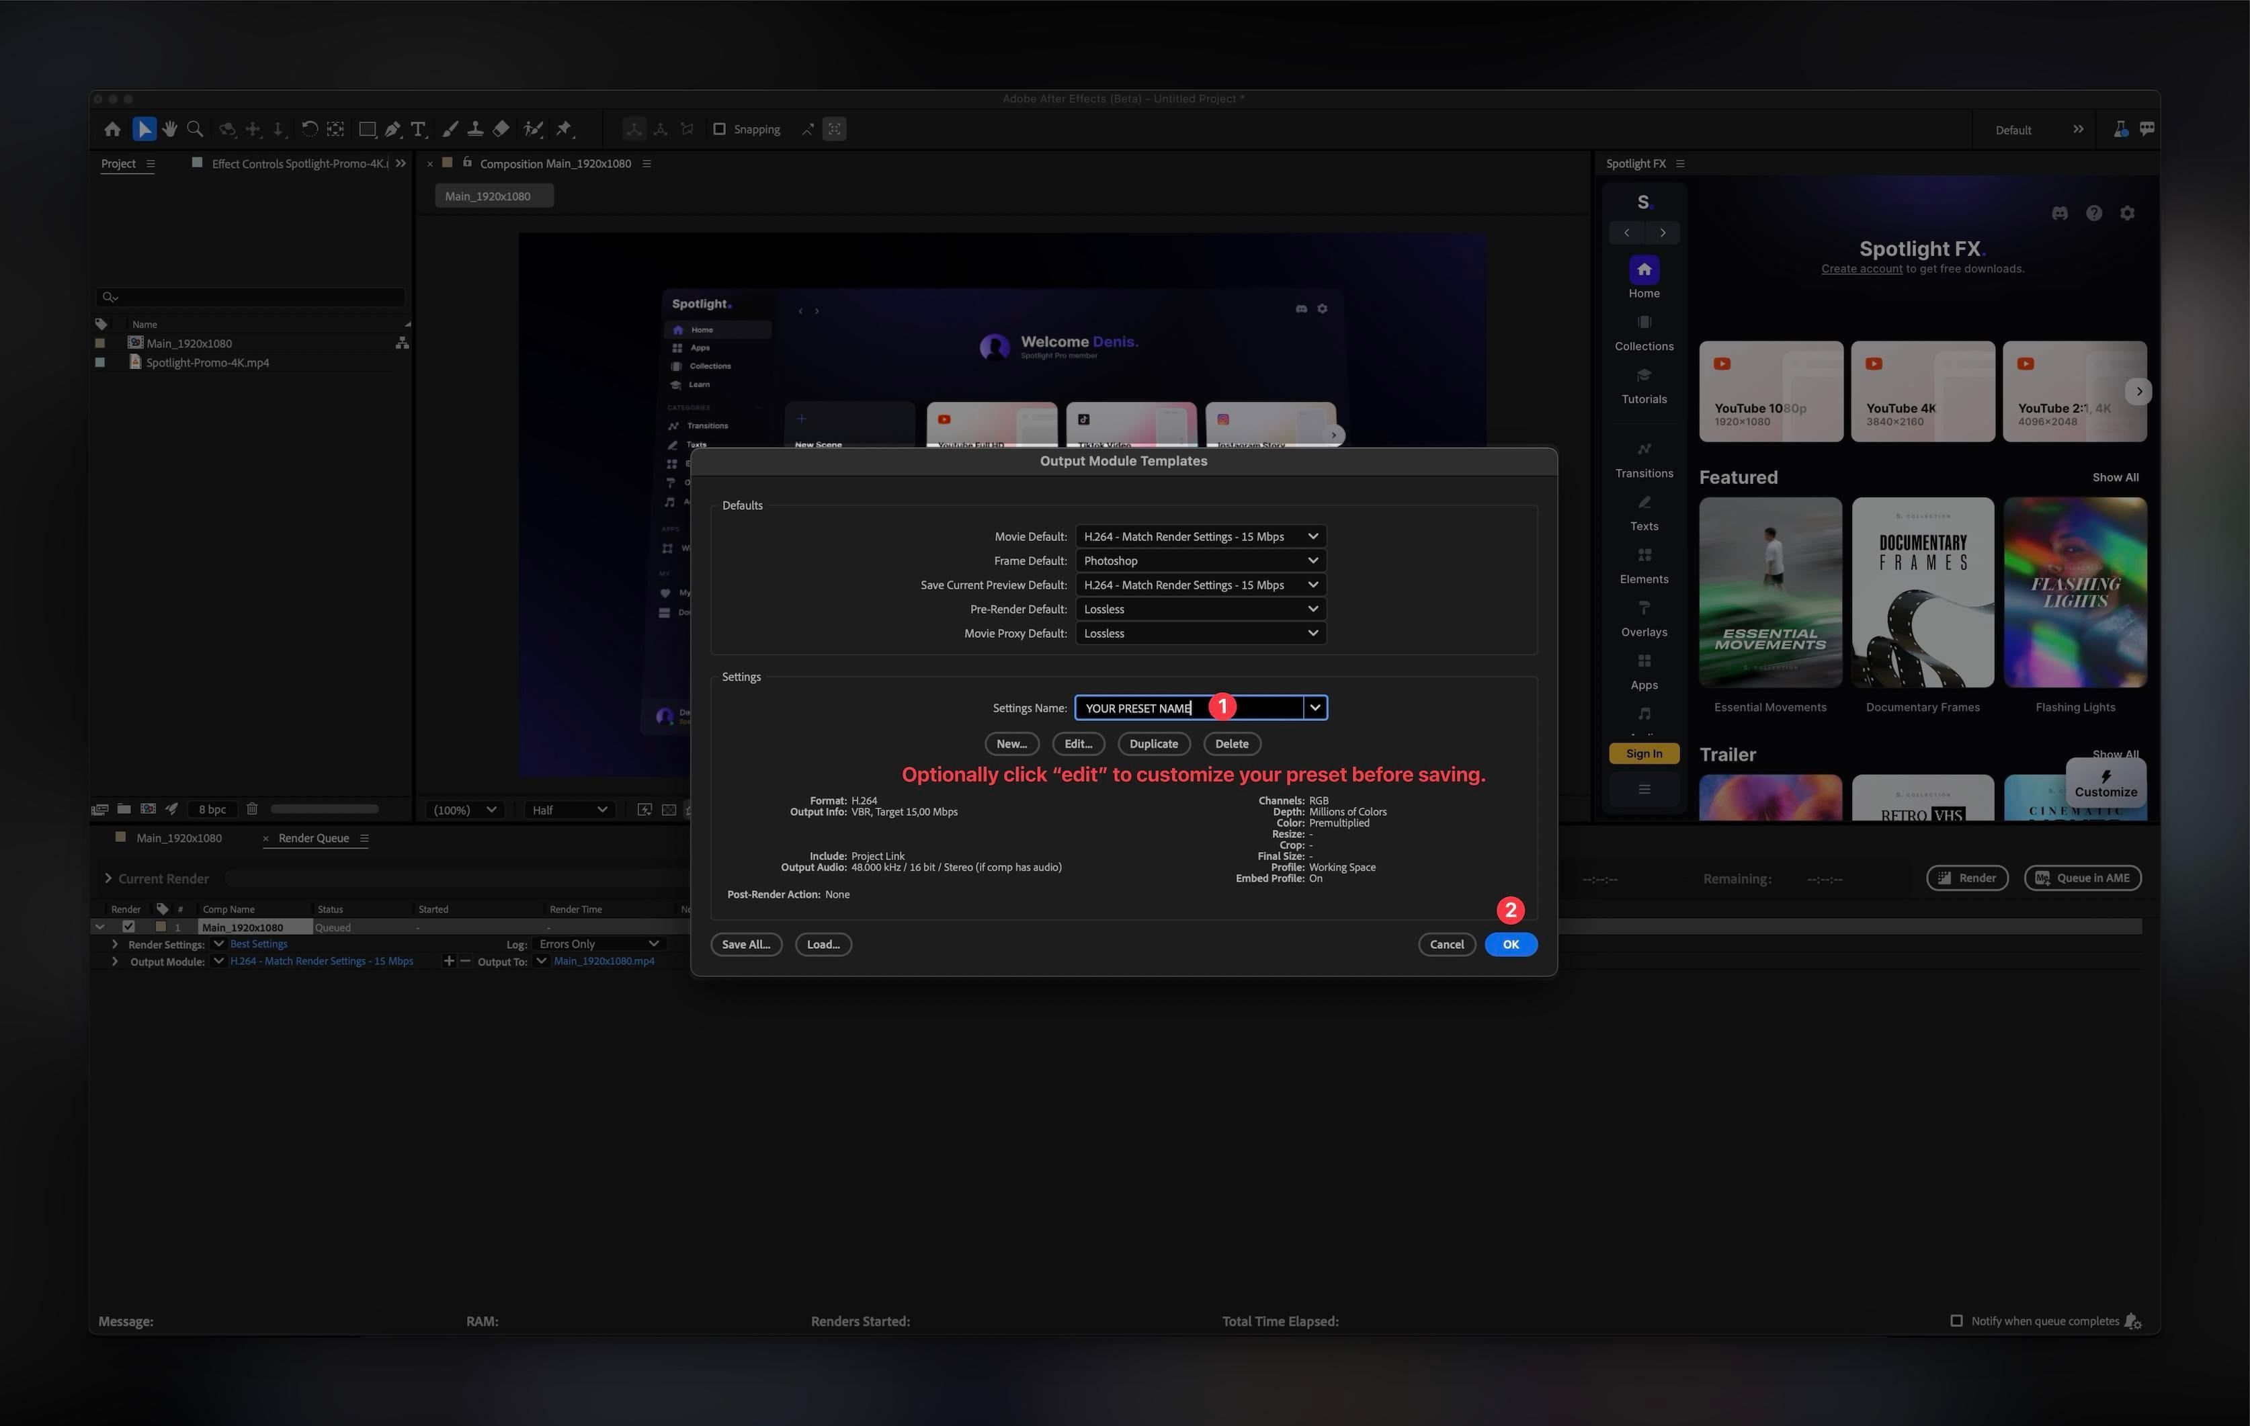Uncheck render checkbox for Main_1920x1080 queue item

point(129,927)
